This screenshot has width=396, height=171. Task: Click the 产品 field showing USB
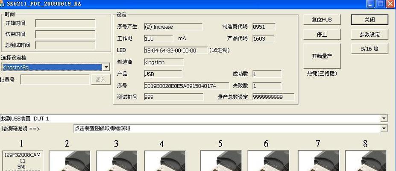(x=163, y=74)
